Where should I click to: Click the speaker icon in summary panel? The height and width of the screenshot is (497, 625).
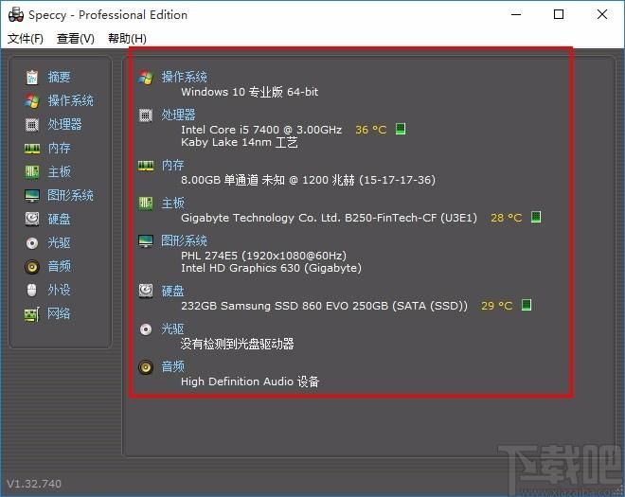click(x=146, y=367)
